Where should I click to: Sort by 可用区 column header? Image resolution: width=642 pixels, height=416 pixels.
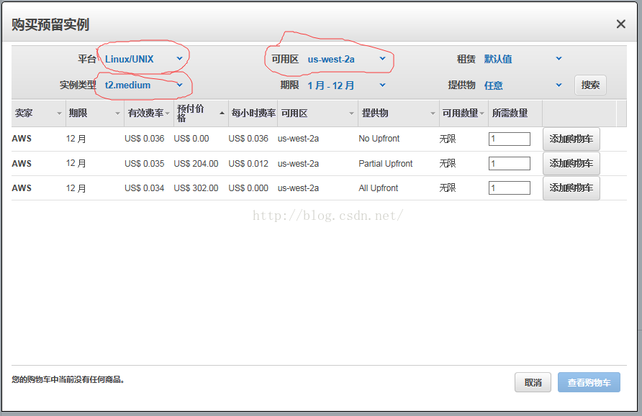[317, 114]
